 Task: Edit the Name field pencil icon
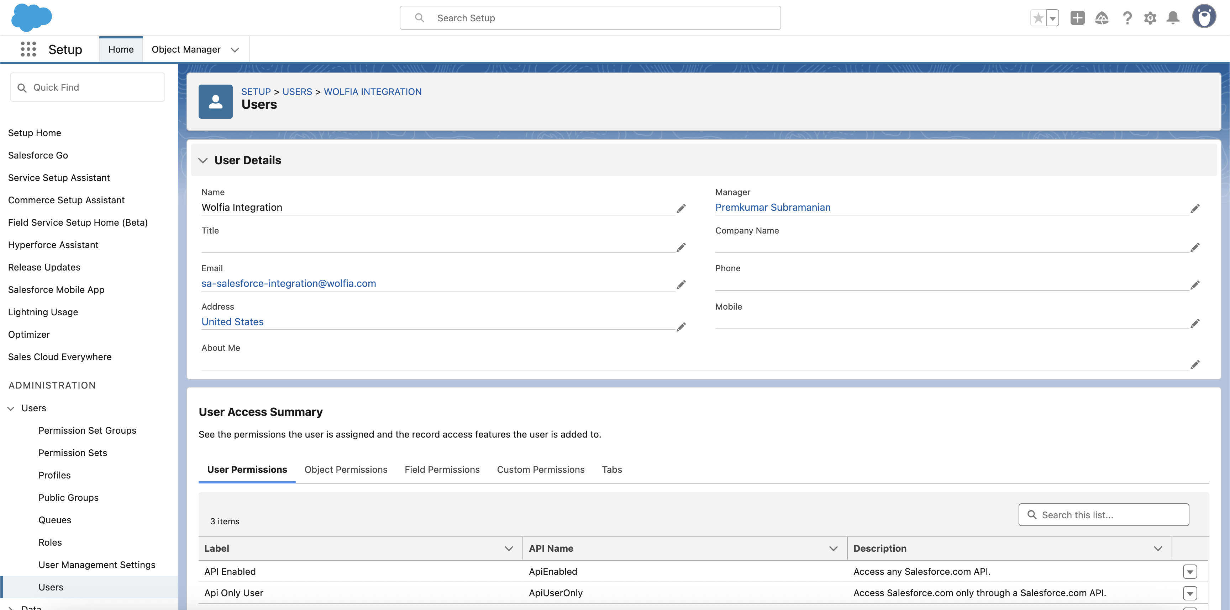coord(681,208)
